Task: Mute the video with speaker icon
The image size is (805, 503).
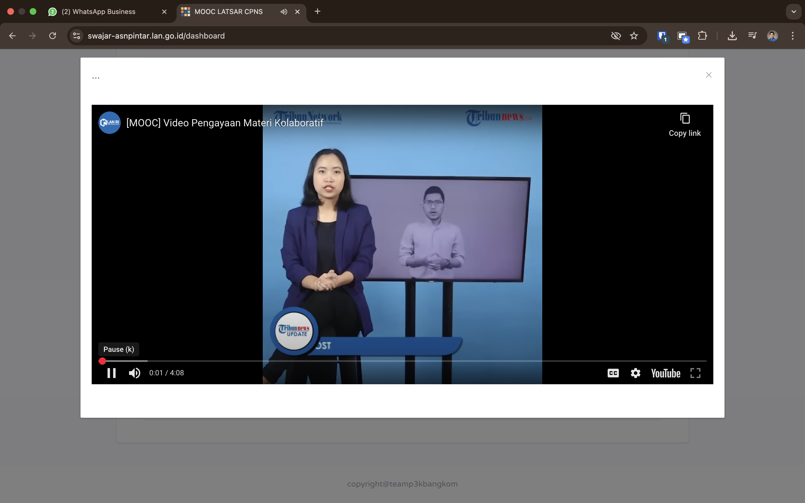Action: tap(134, 373)
